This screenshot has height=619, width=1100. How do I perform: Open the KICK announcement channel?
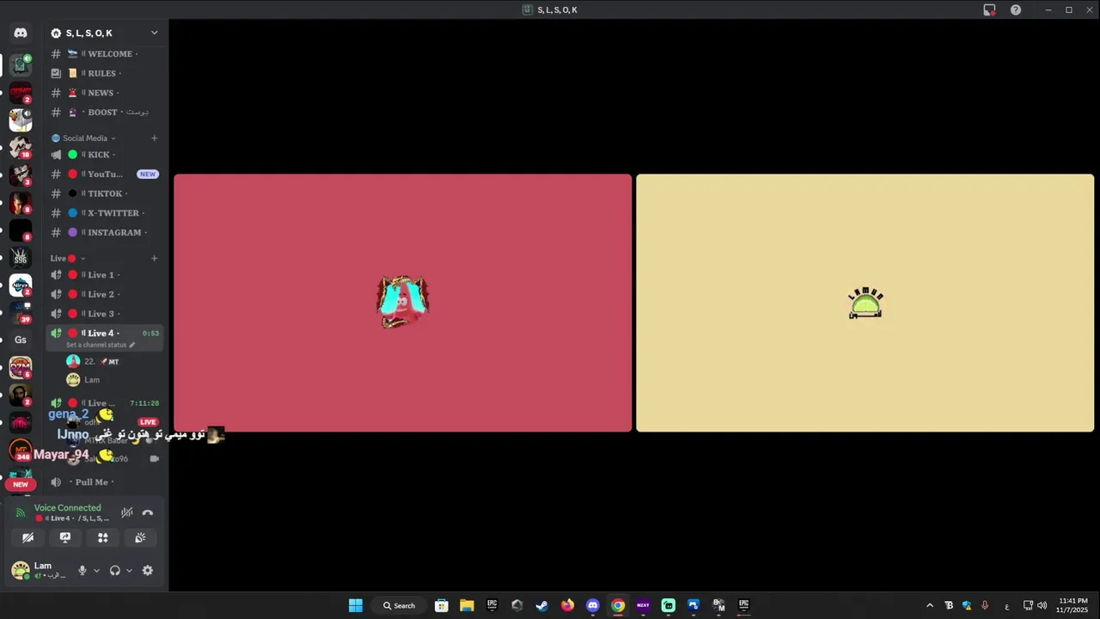tap(105, 155)
